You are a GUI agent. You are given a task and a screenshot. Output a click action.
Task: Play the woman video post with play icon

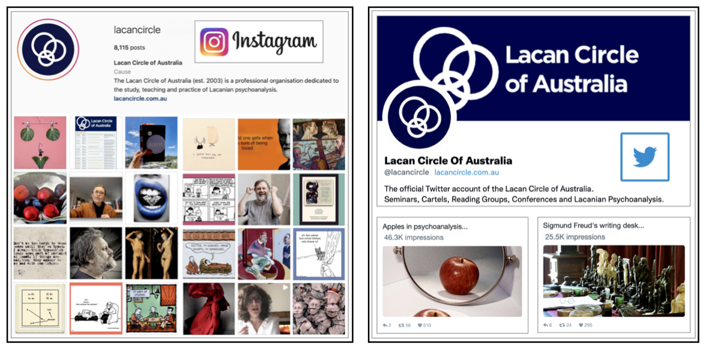(264, 308)
